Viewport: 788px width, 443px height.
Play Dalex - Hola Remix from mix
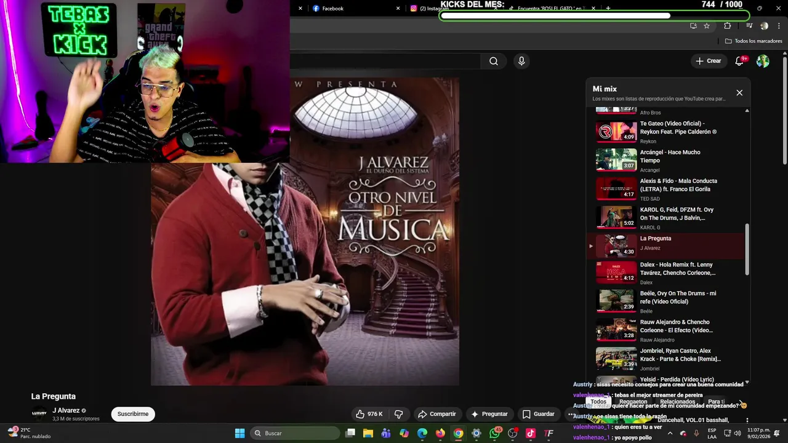pyautogui.click(x=666, y=273)
